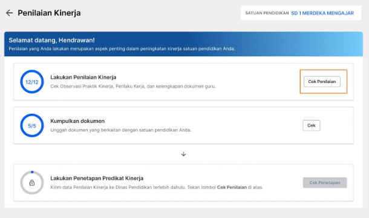This screenshot has width=369, height=218.
Task: Select the Lakukan Penetapan Predikat Kinerja heading
Action: pyautogui.click(x=97, y=179)
